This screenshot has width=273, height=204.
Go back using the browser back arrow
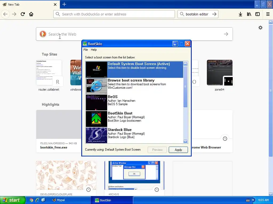pyautogui.click(x=5, y=14)
